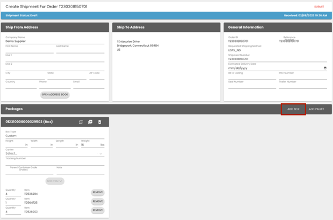Viewport: 333px width, 220px height.
Task: Click the 'Bridgeport, Connecticut 06484' text
Action: [x=138, y=46]
